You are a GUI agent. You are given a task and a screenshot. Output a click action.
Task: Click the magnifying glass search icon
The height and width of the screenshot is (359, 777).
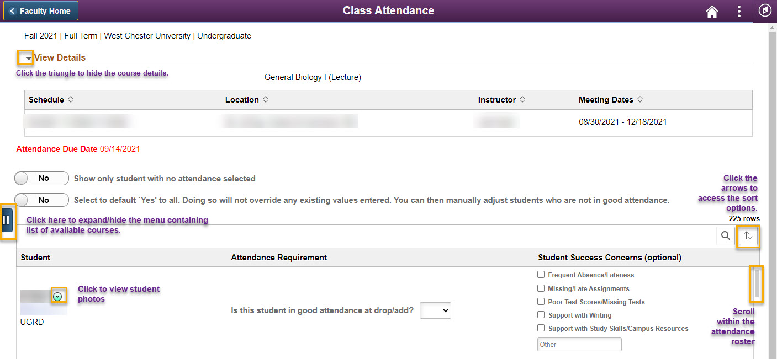point(725,236)
